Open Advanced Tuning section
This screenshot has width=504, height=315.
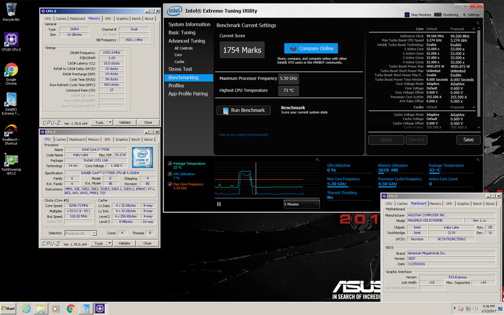[186, 41]
